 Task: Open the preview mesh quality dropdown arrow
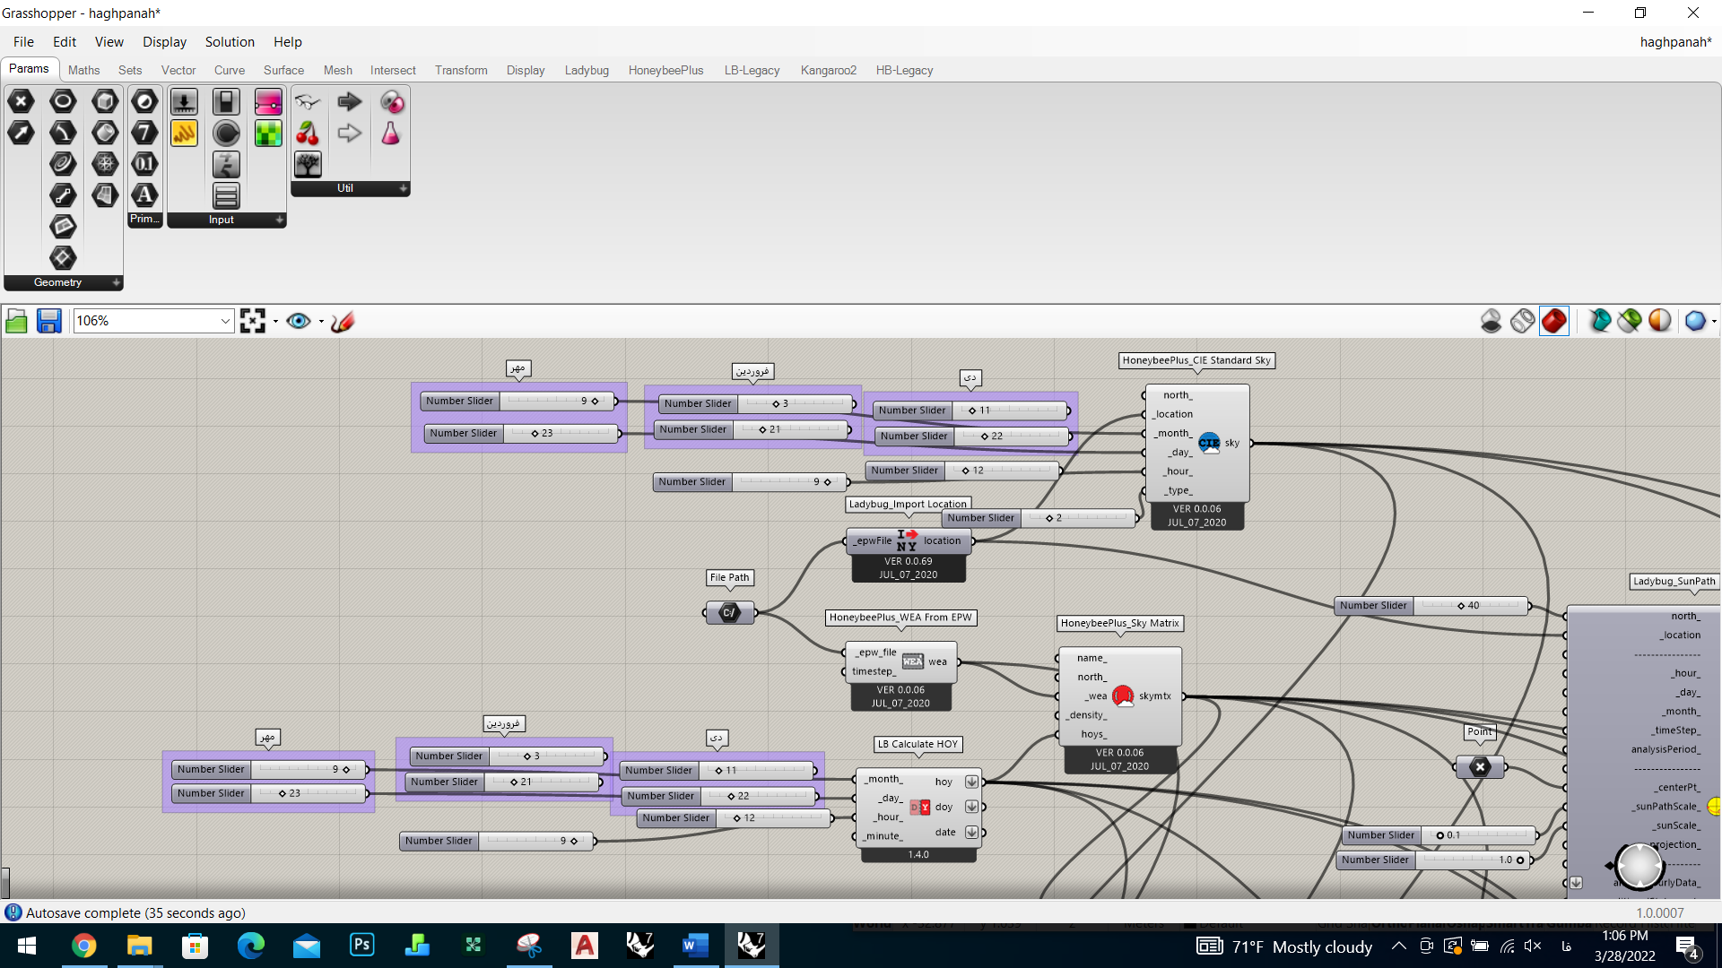click(x=1714, y=321)
